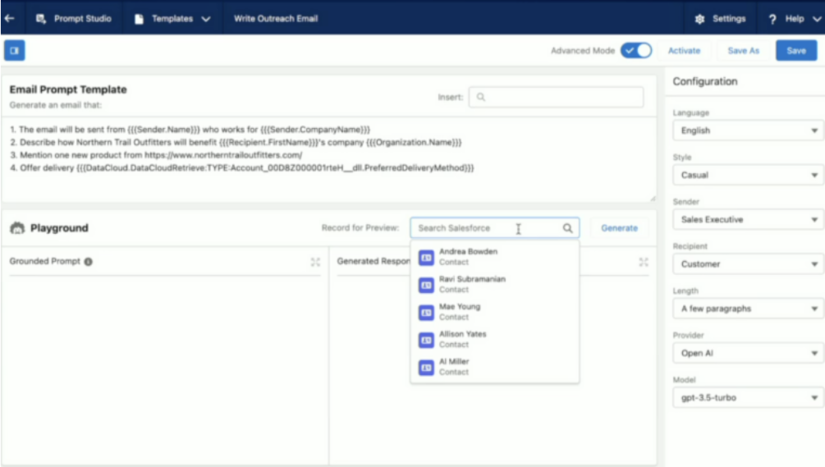Image resolution: width=825 pixels, height=467 pixels.
Task: Expand the Generated Response panel
Action: pyautogui.click(x=644, y=262)
